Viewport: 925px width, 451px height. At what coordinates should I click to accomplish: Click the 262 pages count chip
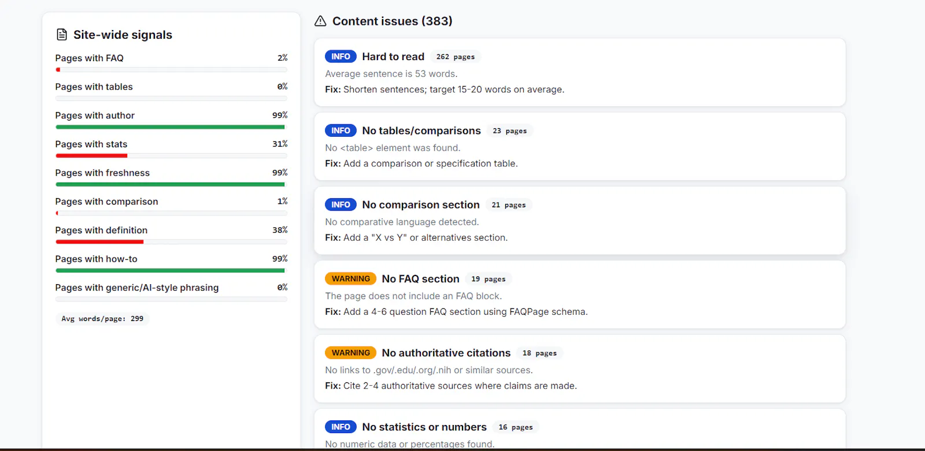tap(456, 57)
